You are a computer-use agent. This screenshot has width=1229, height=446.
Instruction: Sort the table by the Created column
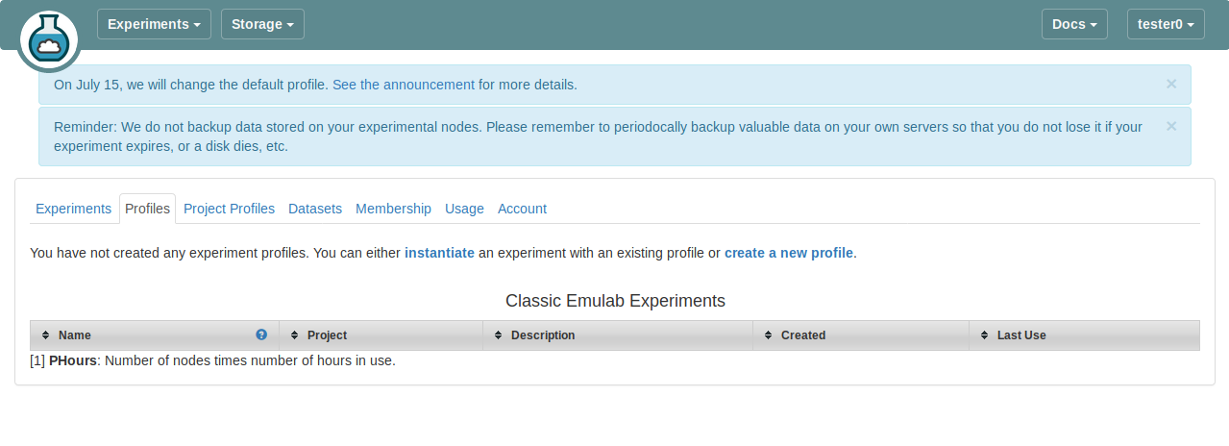pos(802,335)
